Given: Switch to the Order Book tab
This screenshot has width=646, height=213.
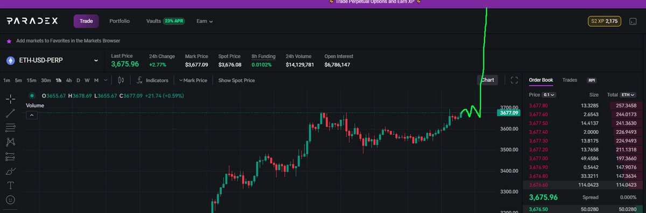Looking at the screenshot, I should [541, 80].
